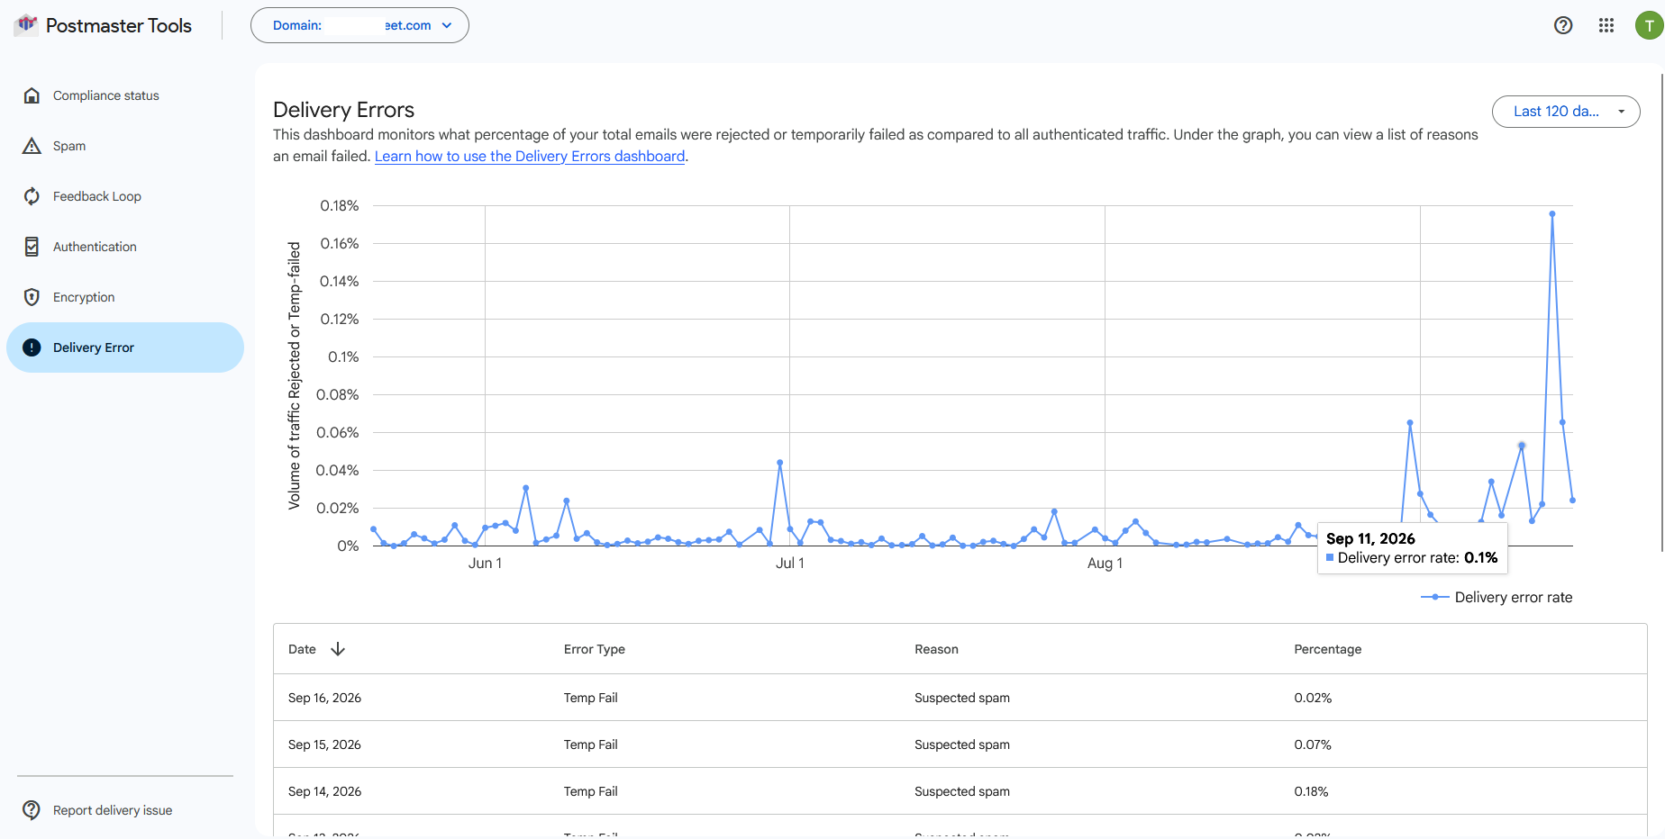Open Learn how to use Delivery Errors dashboard

tap(530, 156)
